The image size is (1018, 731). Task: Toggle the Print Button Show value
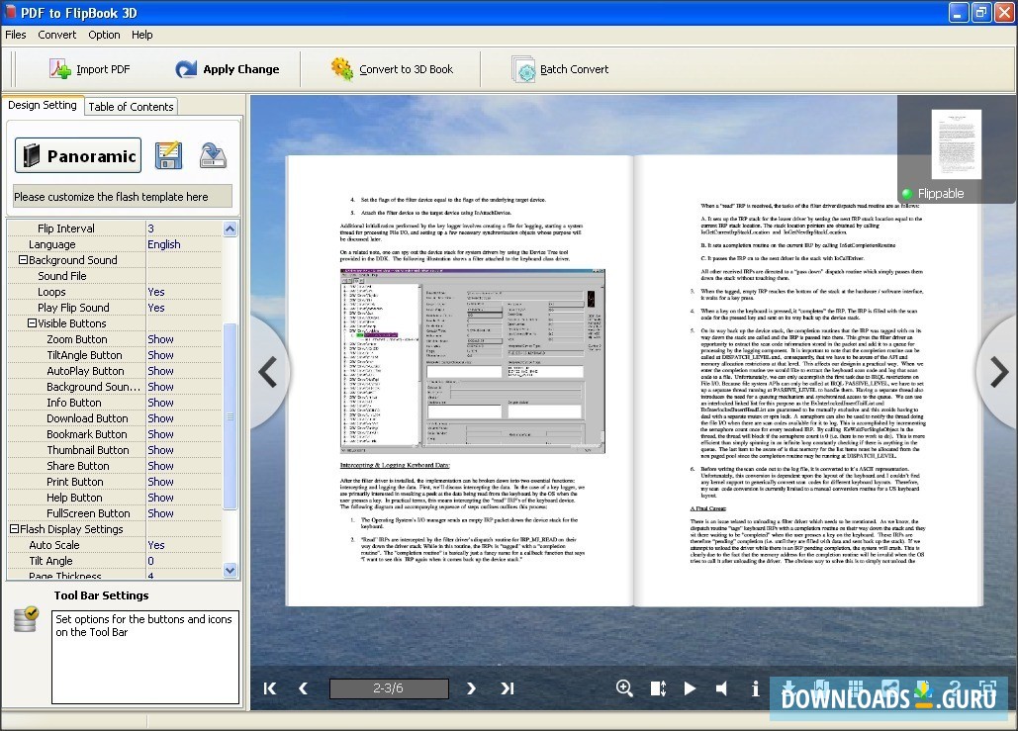[184, 482]
